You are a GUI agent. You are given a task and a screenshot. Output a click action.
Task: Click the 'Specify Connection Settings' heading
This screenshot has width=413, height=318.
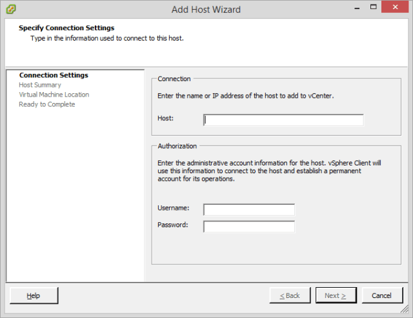pos(66,28)
